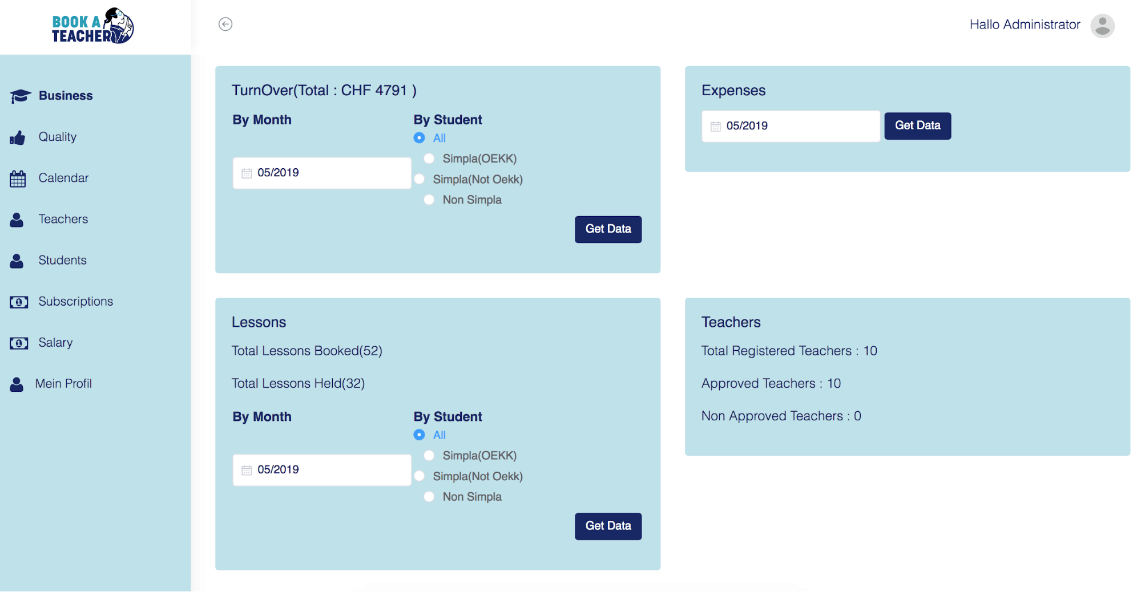Viewport: 1141px width, 592px height.
Task: Select the Business graduation cap icon
Action: (x=19, y=96)
